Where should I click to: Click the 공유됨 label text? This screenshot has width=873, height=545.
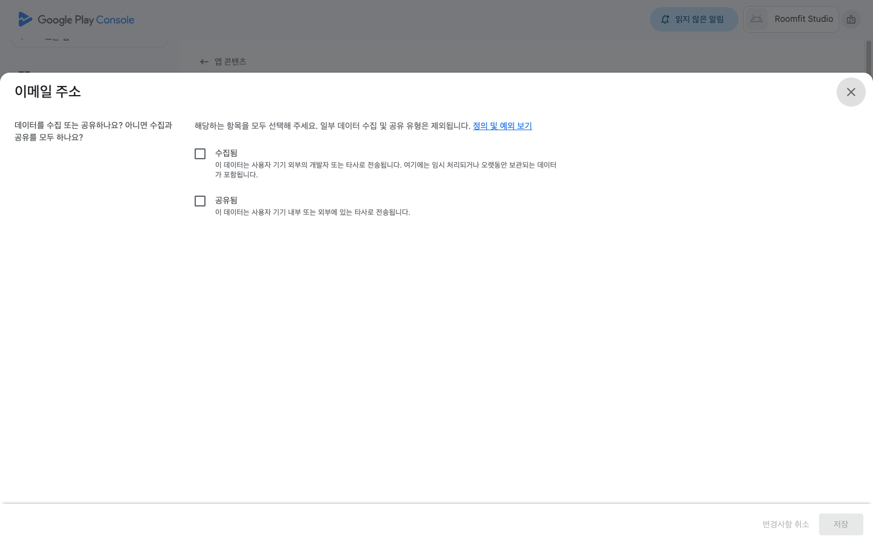click(226, 200)
